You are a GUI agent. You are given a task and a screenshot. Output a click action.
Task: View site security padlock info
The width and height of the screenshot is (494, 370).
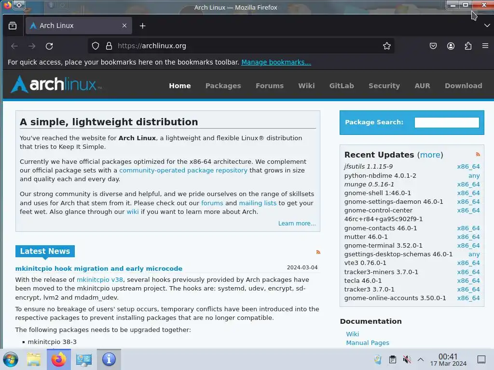click(x=109, y=46)
